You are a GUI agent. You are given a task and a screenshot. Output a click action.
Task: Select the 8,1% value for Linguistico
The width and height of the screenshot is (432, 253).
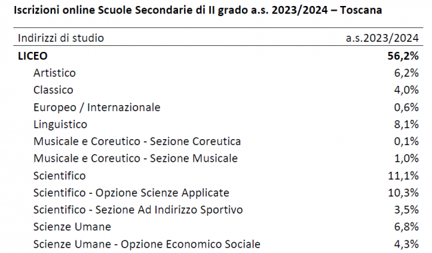406,125
